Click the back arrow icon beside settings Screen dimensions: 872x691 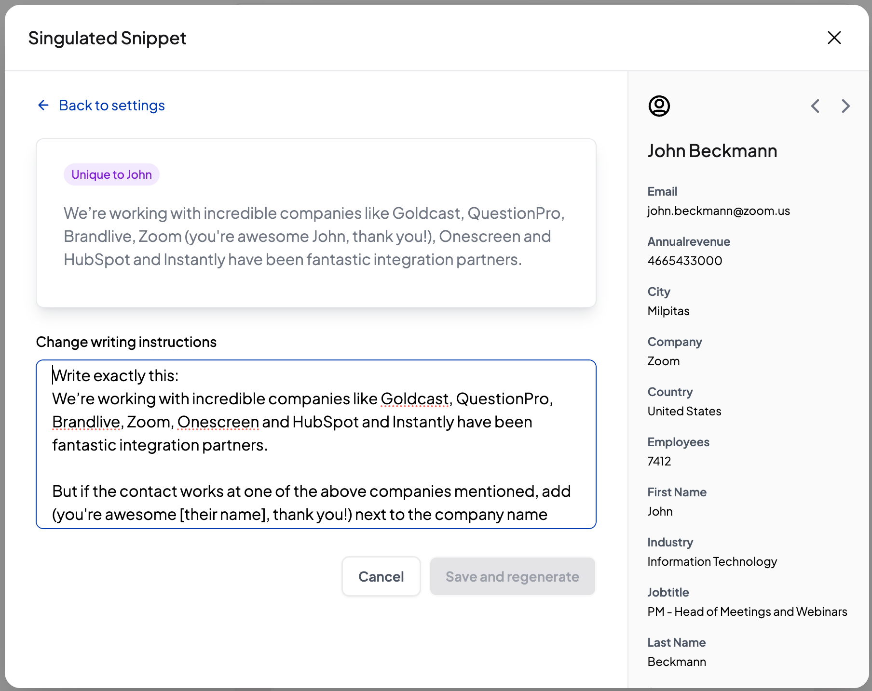tap(43, 105)
